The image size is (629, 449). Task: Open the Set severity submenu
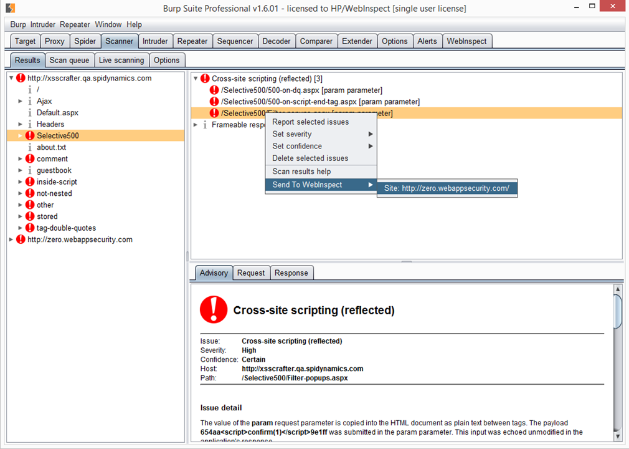click(x=321, y=134)
